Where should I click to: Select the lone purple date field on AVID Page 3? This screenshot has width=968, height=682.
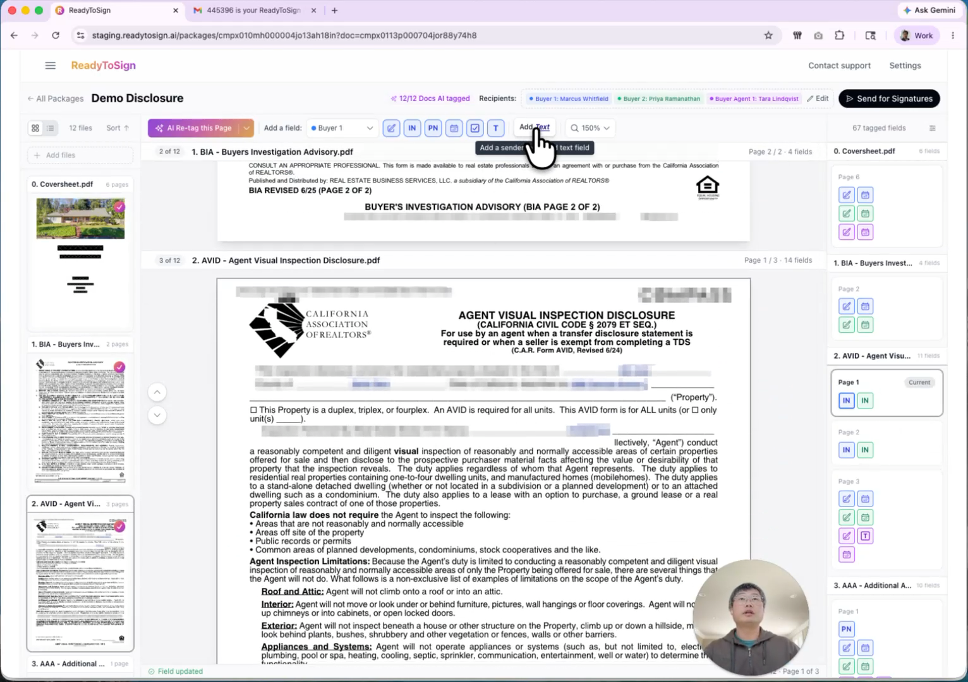(847, 554)
